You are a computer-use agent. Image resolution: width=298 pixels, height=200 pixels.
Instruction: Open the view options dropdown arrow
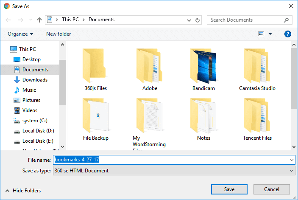pyautogui.click(x=270, y=34)
